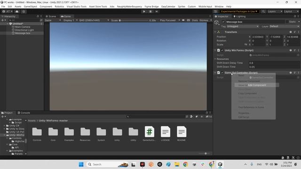The width and height of the screenshot is (301, 169).
Task: Collapse the Untitled scene in Hierarchy
Action: coord(8,24)
